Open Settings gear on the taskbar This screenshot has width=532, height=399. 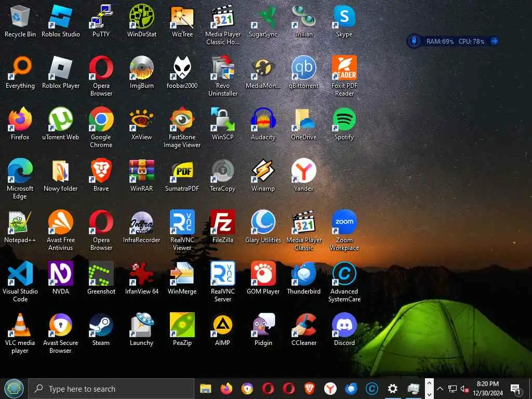393,389
